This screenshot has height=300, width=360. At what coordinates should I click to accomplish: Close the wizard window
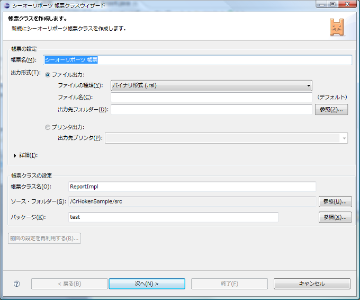[x=347, y=4]
